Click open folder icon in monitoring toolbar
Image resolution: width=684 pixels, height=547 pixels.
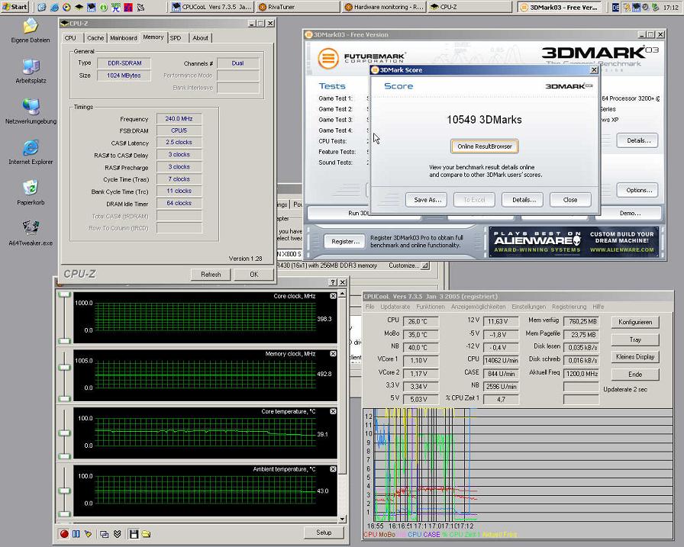point(146,534)
